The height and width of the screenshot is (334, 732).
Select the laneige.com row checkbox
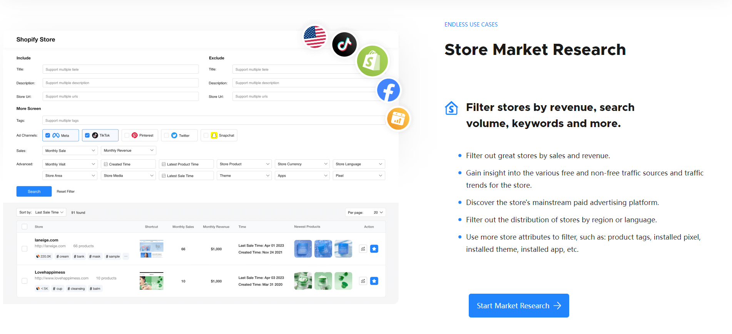click(25, 249)
